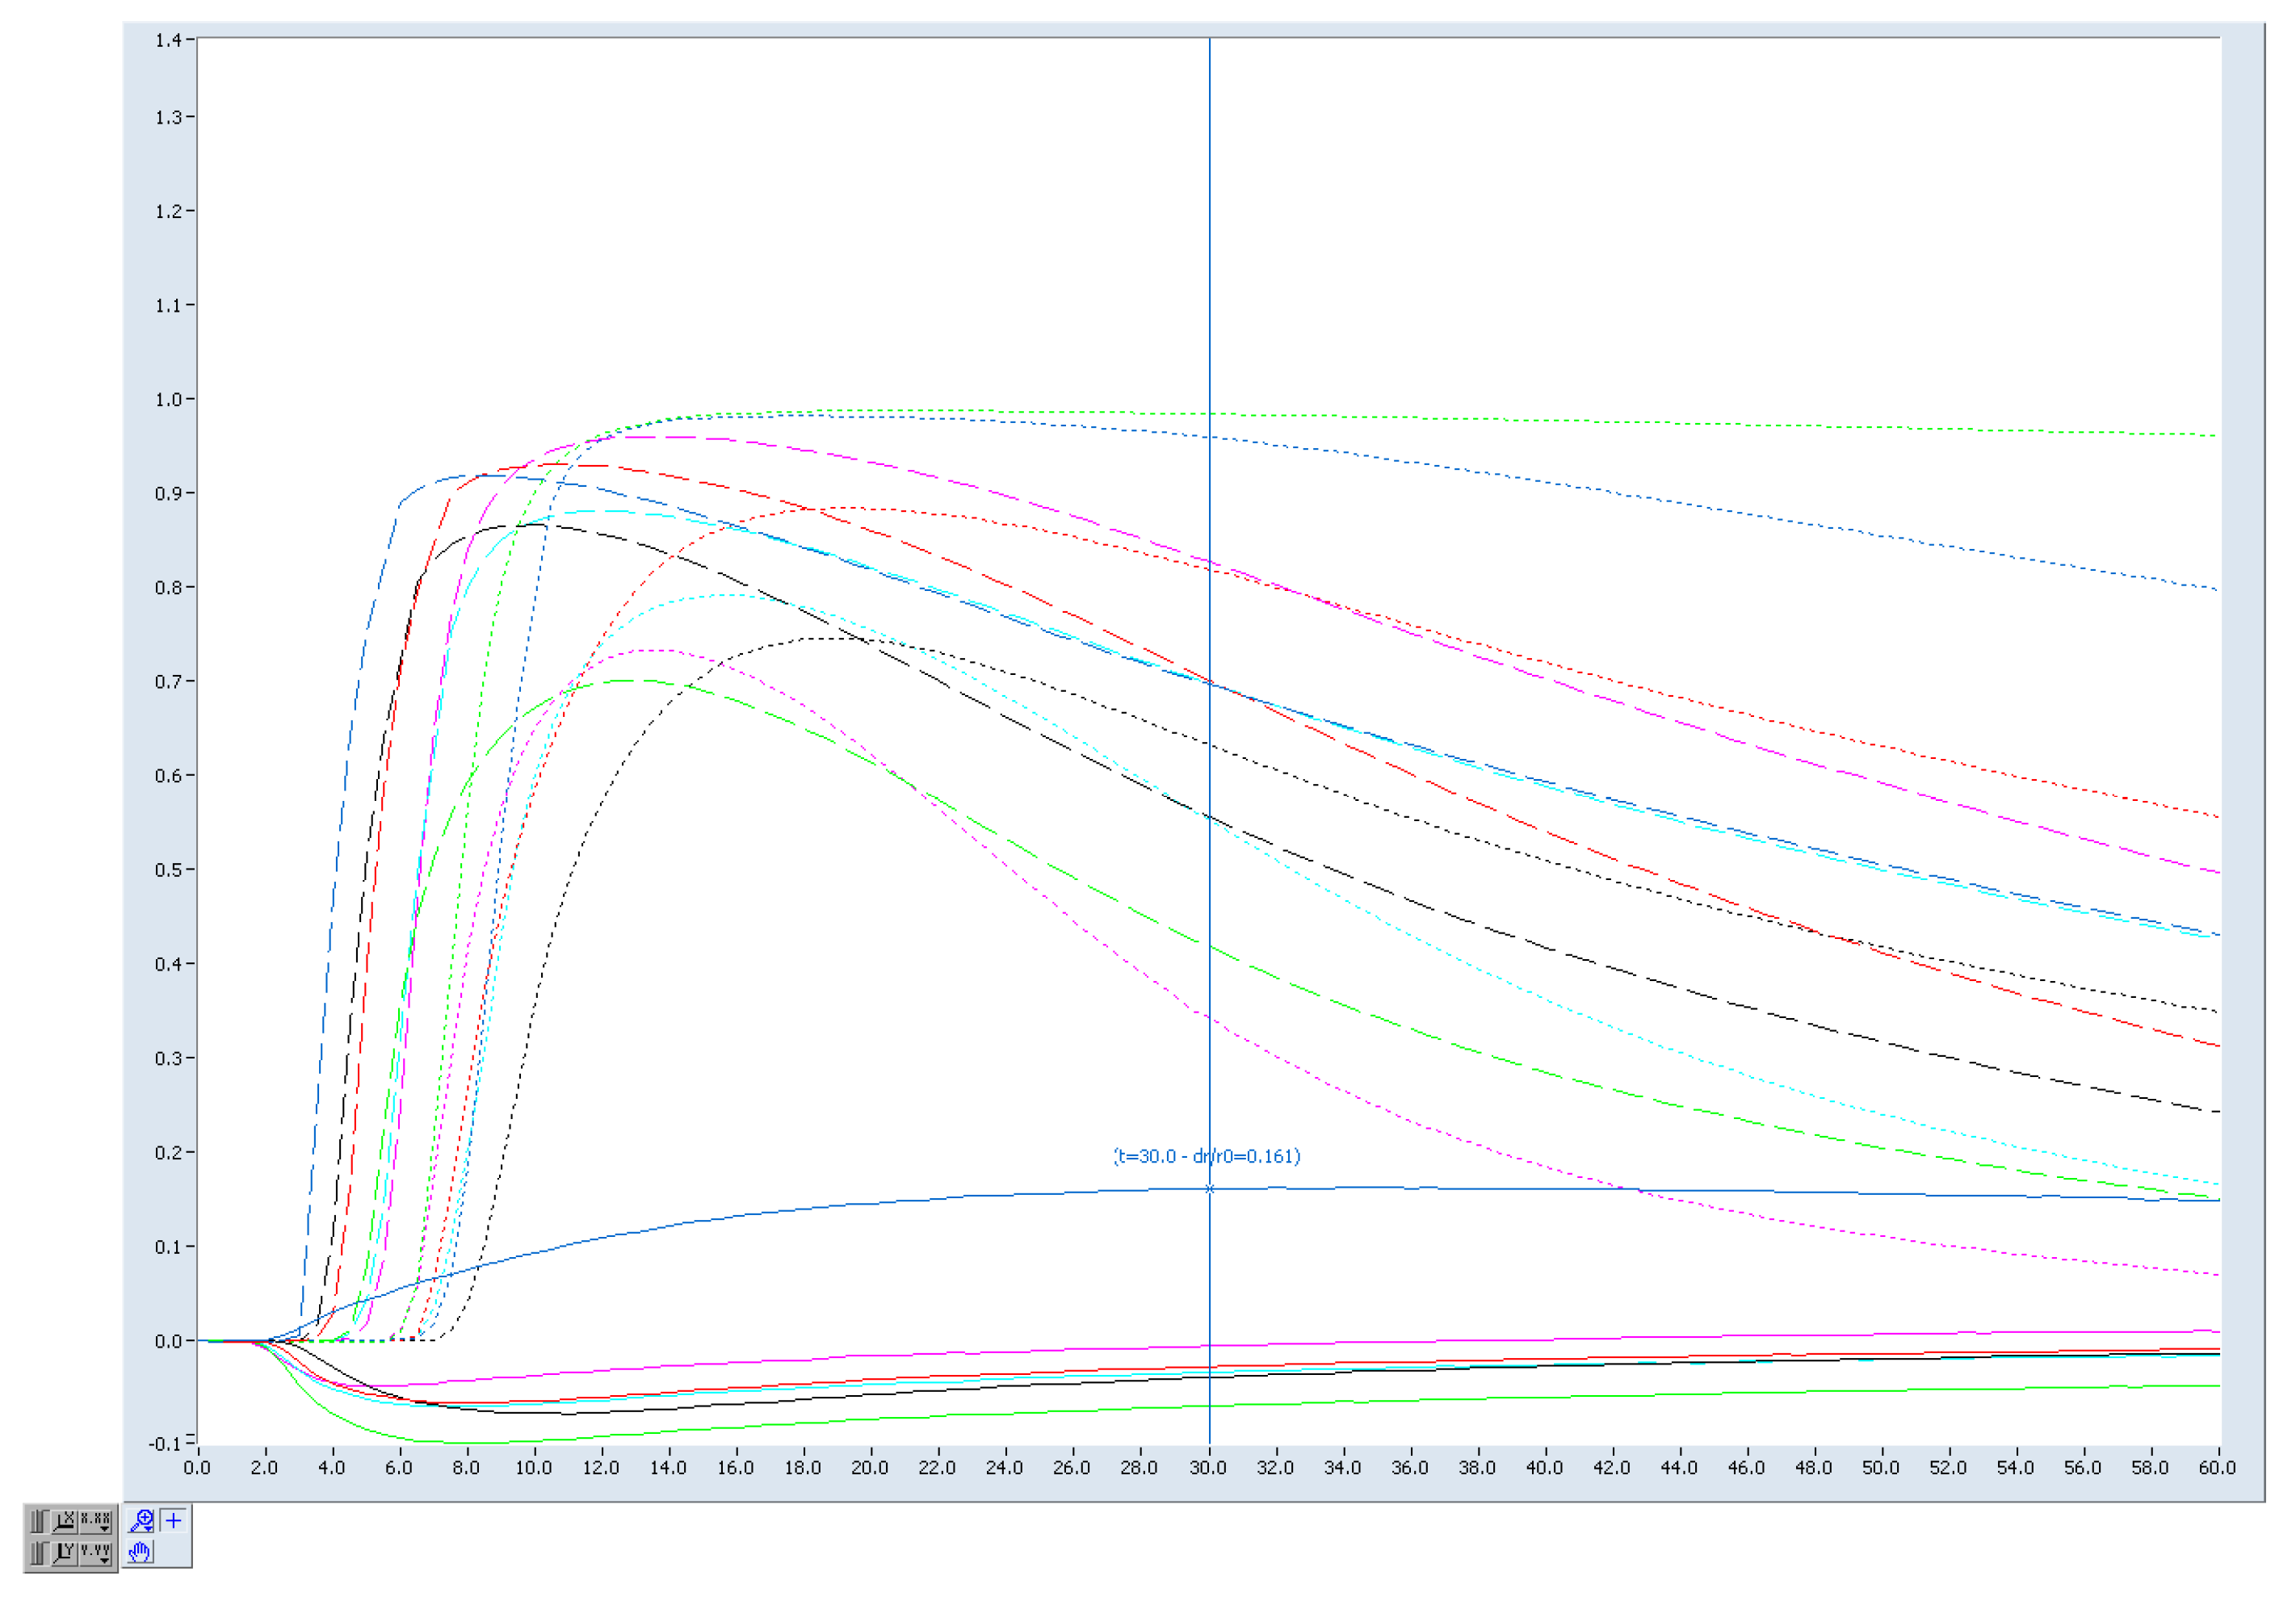Open the X.XX axis formatting dropdown
Screen dimensions: 2296x1597
(96, 1522)
